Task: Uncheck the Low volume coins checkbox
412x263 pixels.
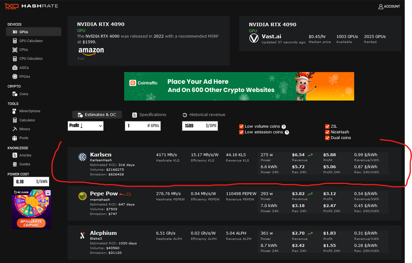Action: point(241,126)
